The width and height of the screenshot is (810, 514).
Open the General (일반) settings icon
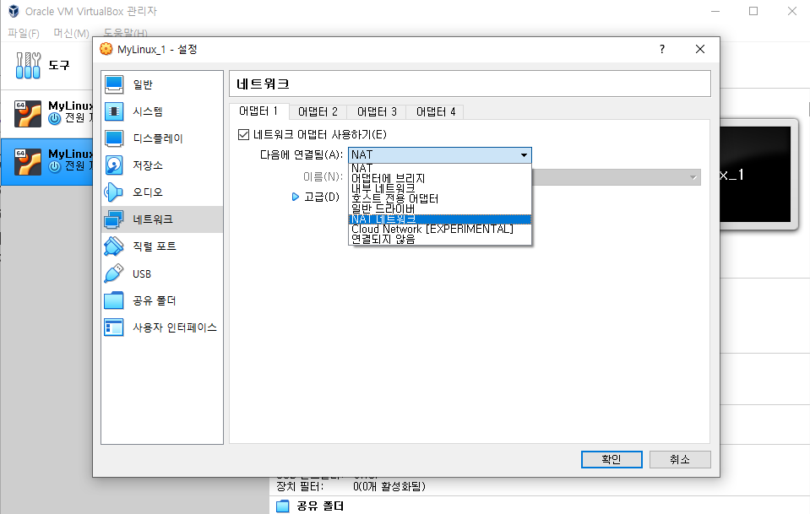tap(114, 84)
